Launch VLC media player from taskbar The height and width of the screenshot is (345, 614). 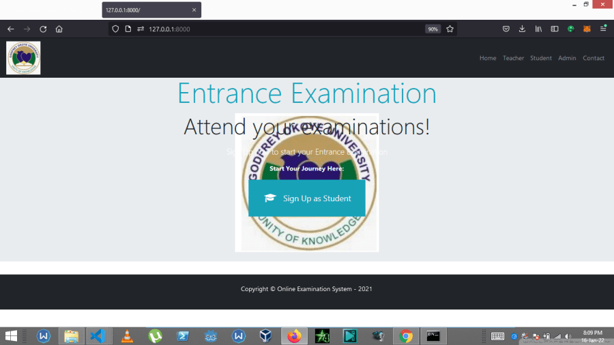point(127,336)
